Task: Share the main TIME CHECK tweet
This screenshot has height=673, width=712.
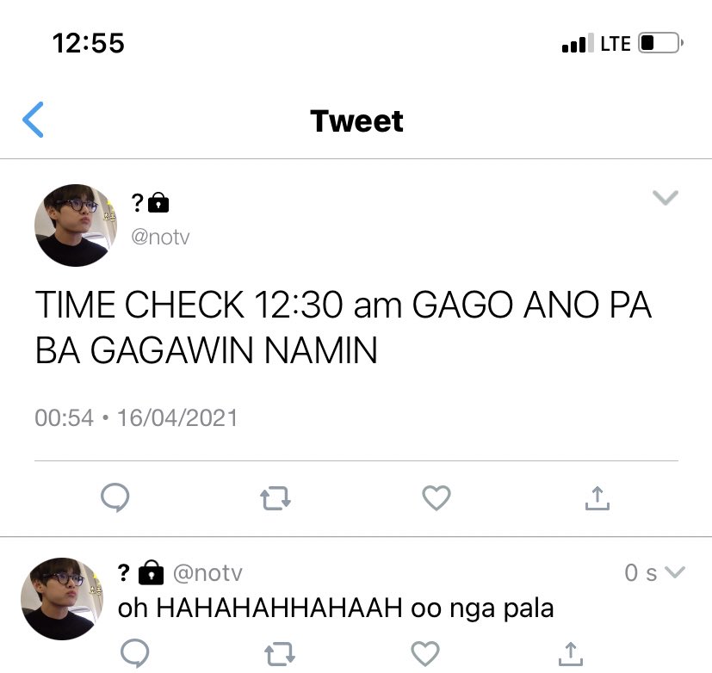Action: point(597,498)
